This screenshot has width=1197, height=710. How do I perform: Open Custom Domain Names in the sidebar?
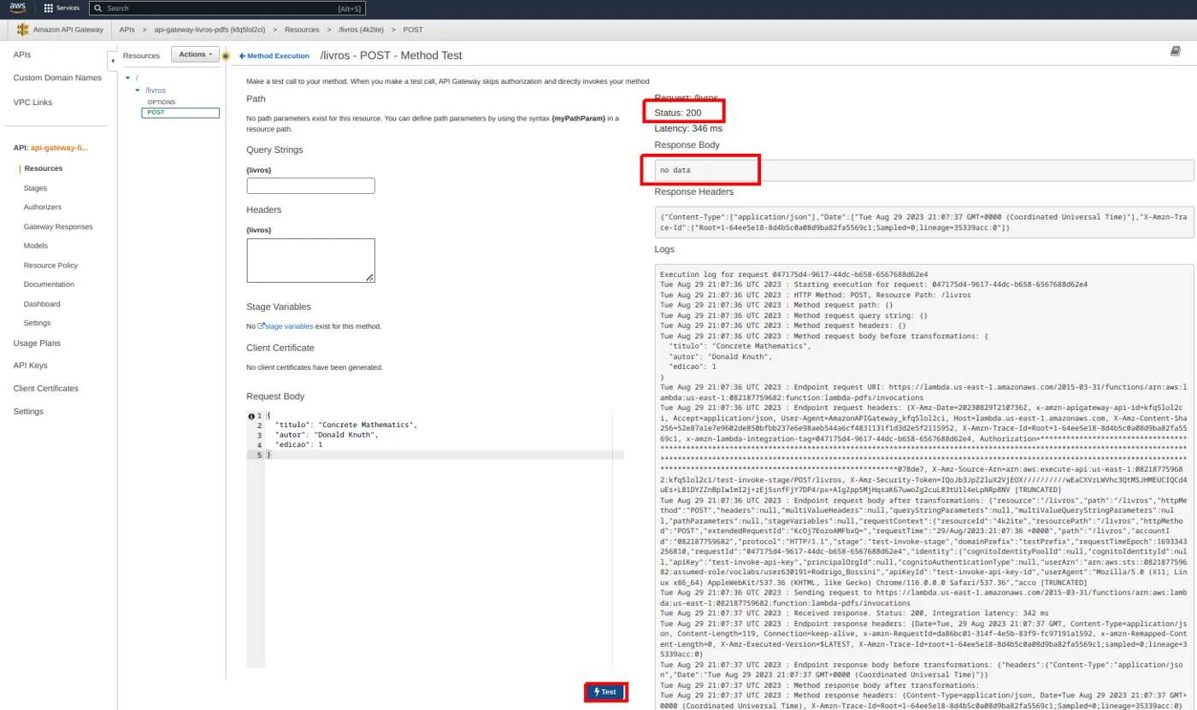(x=57, y=78)
